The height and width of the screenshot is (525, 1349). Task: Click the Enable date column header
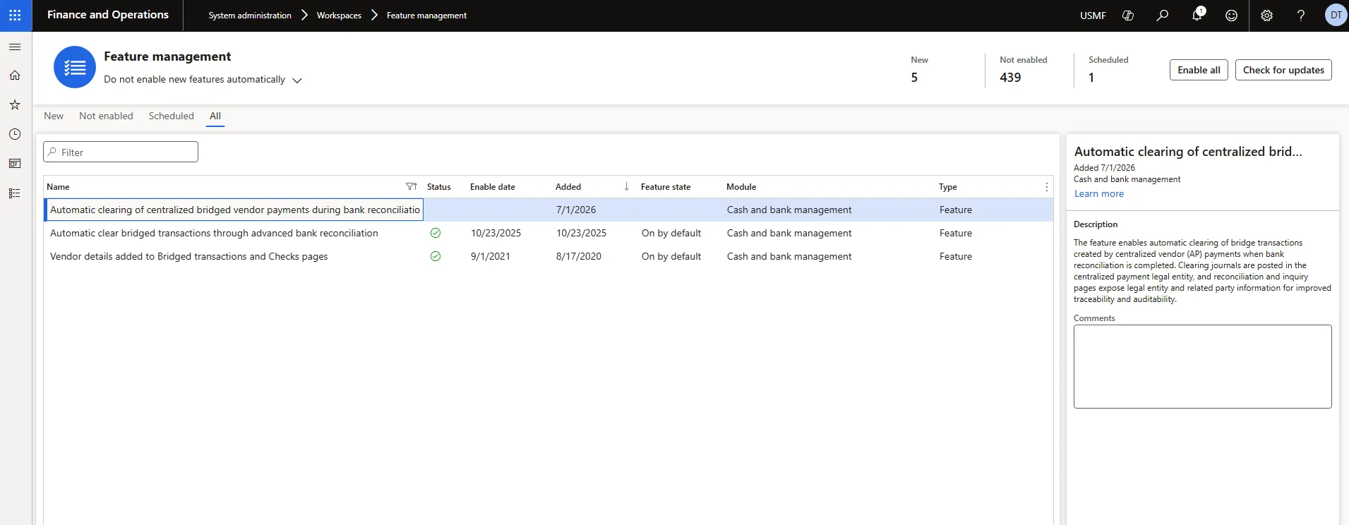click(493, 187)
